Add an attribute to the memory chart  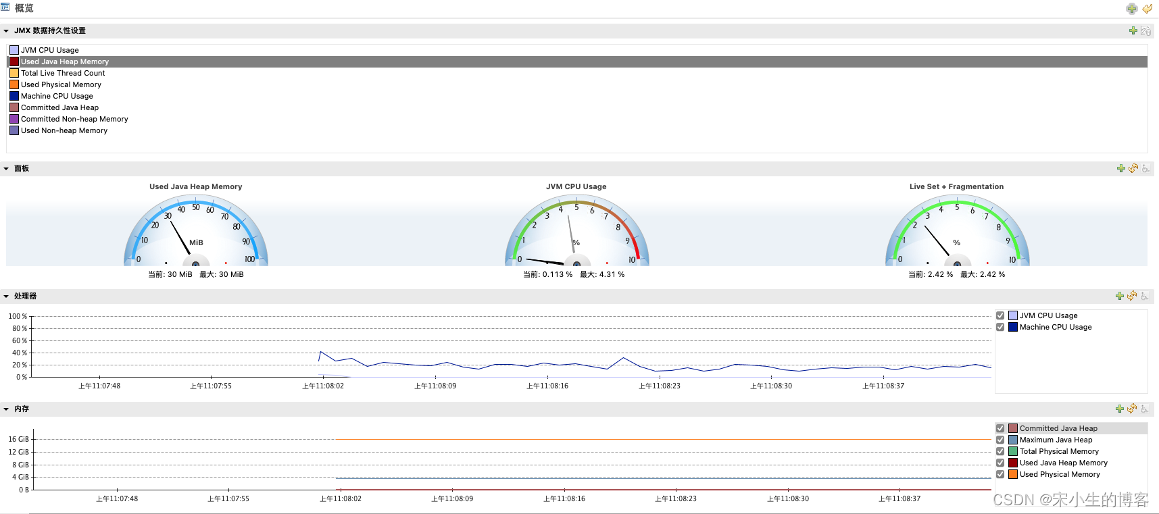click(1120, 409)
